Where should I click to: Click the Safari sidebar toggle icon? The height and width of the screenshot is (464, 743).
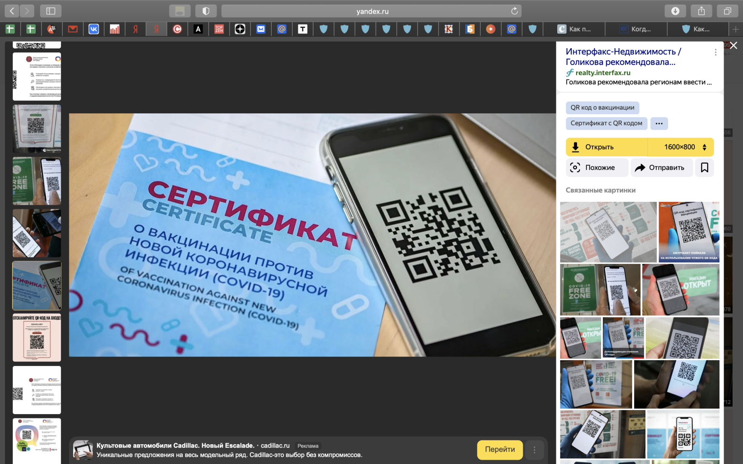51,11
